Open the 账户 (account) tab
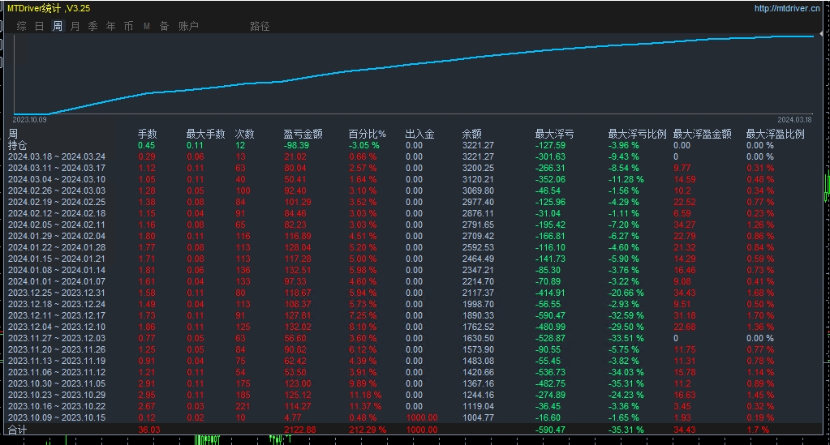Image resolution: width=830 pixels, height=445 pixels. tap(188, 26)
